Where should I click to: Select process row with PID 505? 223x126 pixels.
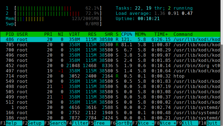tap(110, 92)
